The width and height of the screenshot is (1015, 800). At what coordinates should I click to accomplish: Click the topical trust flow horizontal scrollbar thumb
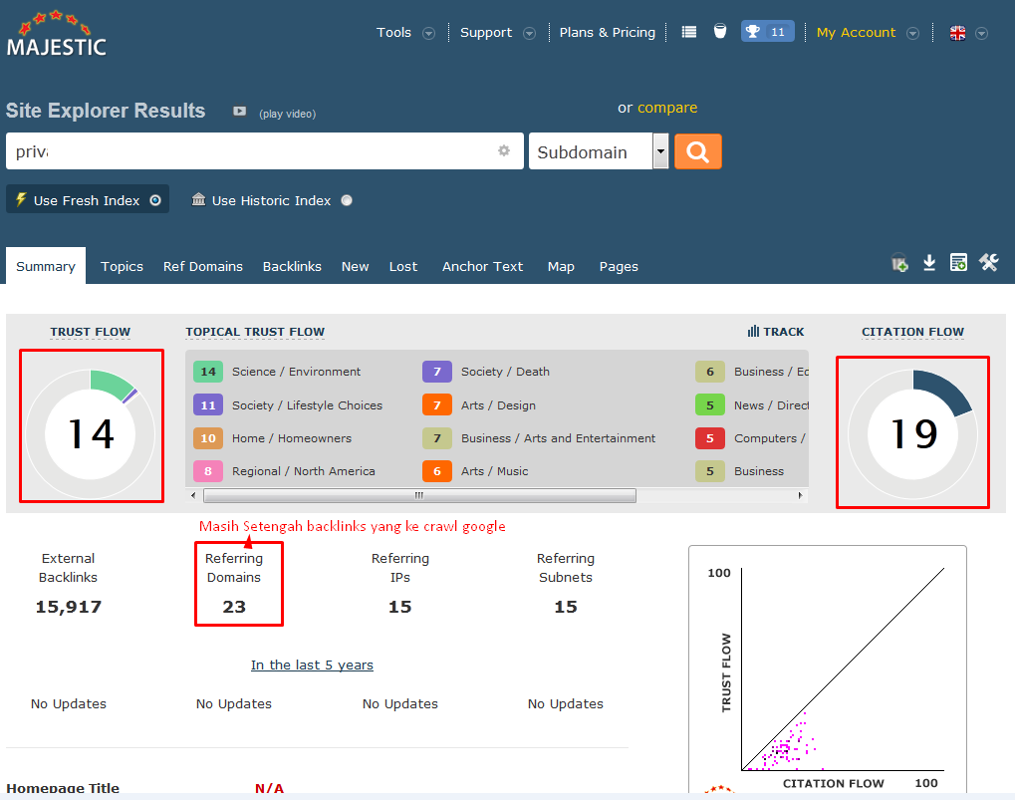(419, 496)
